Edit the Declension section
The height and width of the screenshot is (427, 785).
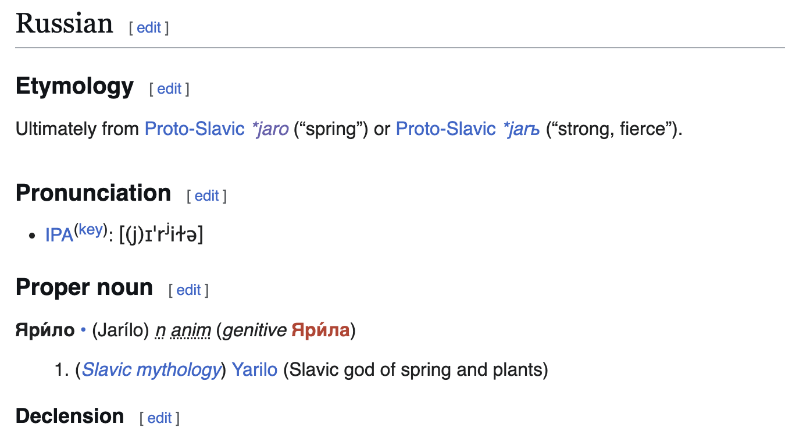click(159, 418)
